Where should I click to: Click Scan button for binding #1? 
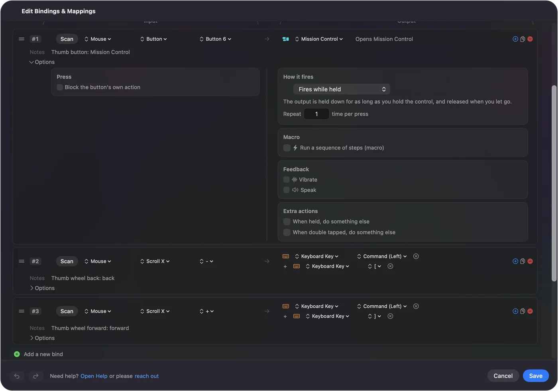[x=67, y=39]
